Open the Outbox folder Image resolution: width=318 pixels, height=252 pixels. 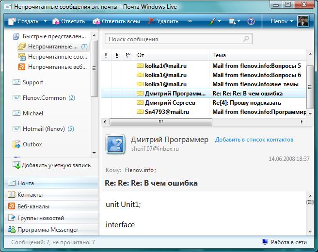pos(27,144)
